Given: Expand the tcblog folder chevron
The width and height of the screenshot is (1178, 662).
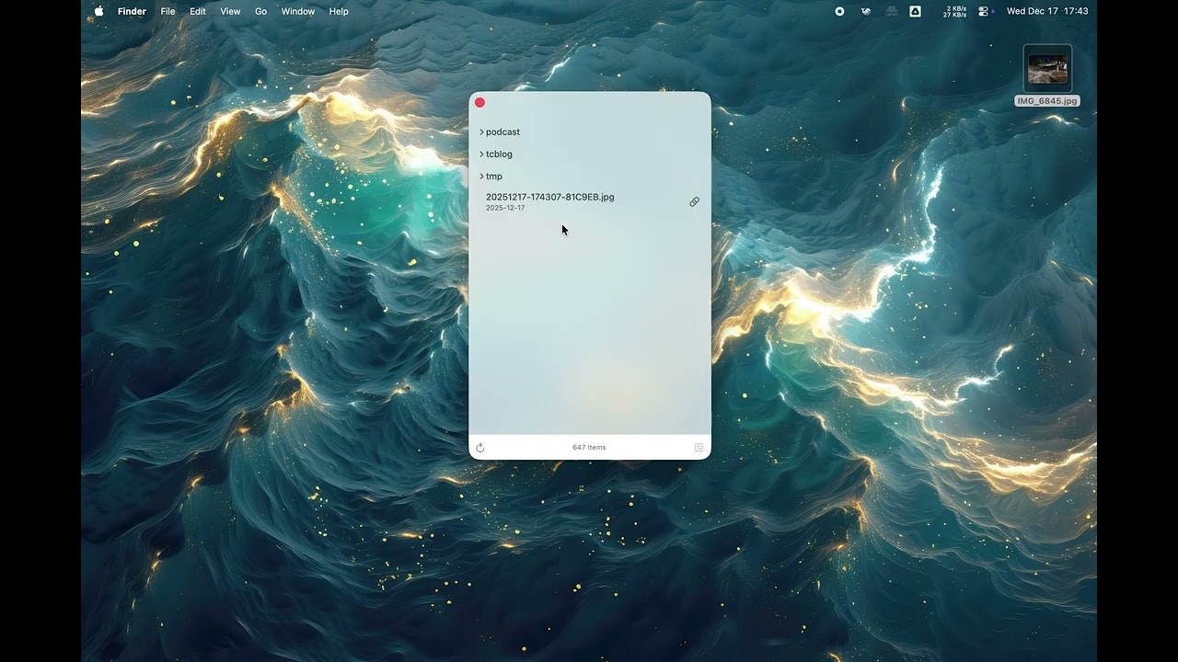Looking at the screenshot, I should click(481, 154).
